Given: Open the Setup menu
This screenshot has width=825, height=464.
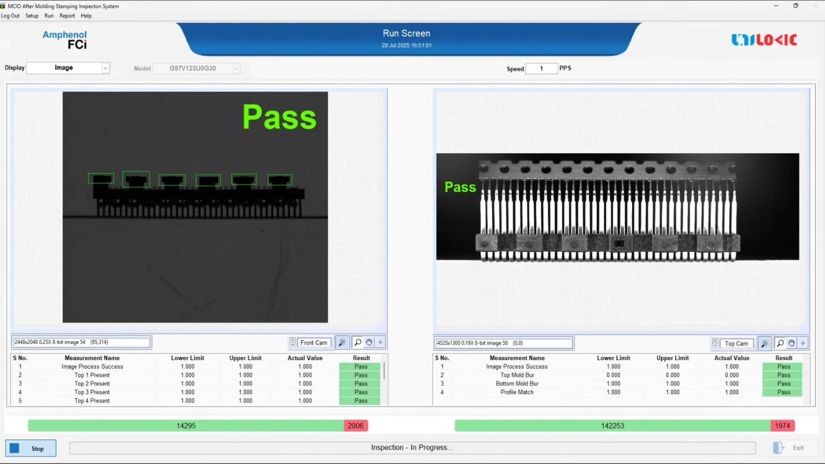Looking at the screenshot, I should (x=32, y=16).
